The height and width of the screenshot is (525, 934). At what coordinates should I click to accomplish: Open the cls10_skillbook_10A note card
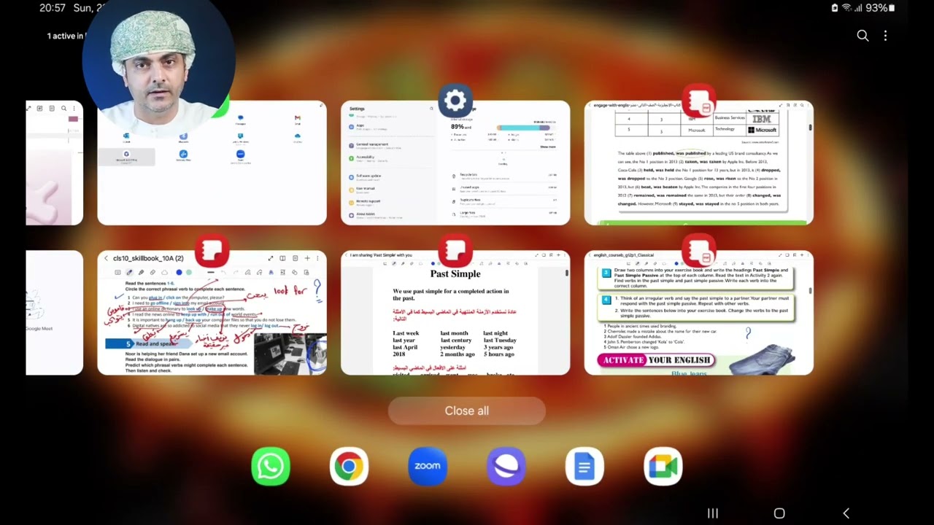[212, 313]
